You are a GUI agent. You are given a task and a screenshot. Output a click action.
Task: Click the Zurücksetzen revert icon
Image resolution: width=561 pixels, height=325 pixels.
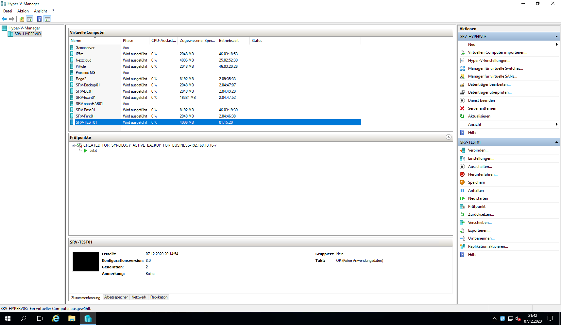[462, 214]
